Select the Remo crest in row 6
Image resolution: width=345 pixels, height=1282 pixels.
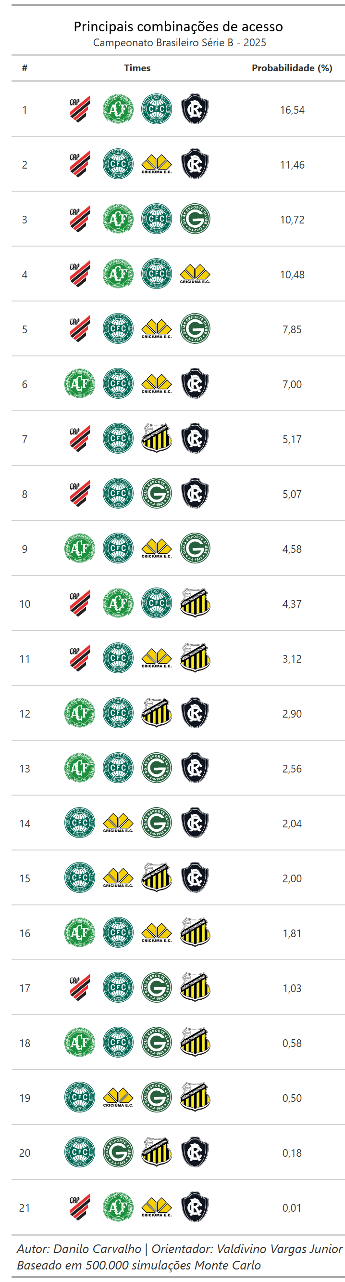195,384
